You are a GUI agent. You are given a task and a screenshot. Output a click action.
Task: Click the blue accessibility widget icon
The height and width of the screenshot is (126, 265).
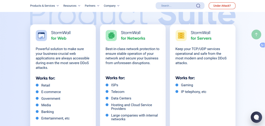pos(262,45)
